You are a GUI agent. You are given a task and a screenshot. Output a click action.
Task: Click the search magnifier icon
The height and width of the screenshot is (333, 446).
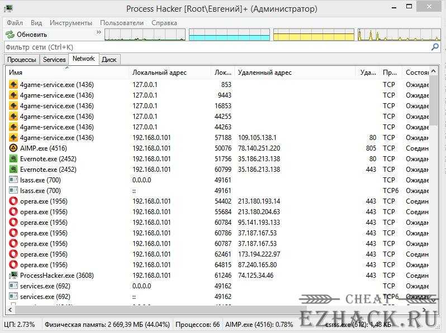(x=435, y=47)
